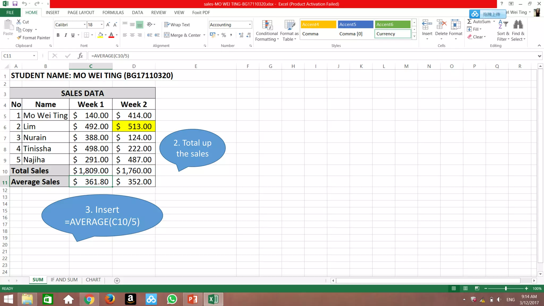
Task: Click the Cut scissors icon
Action: pyautogui.click(x=19, y=22)
